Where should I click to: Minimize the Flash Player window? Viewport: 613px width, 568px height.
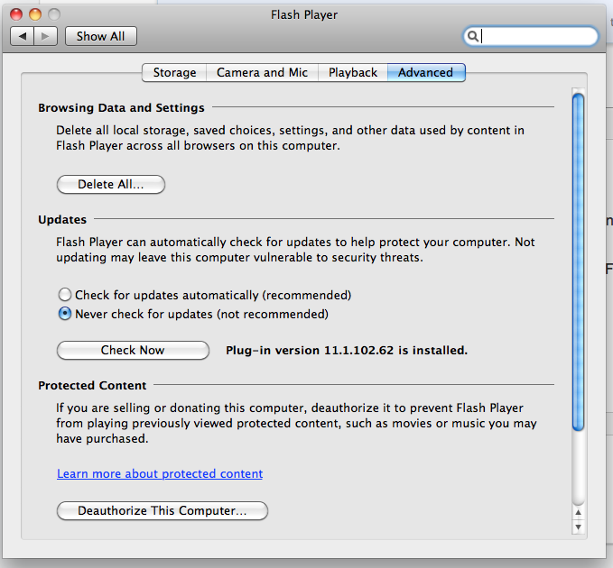(35, 14)
